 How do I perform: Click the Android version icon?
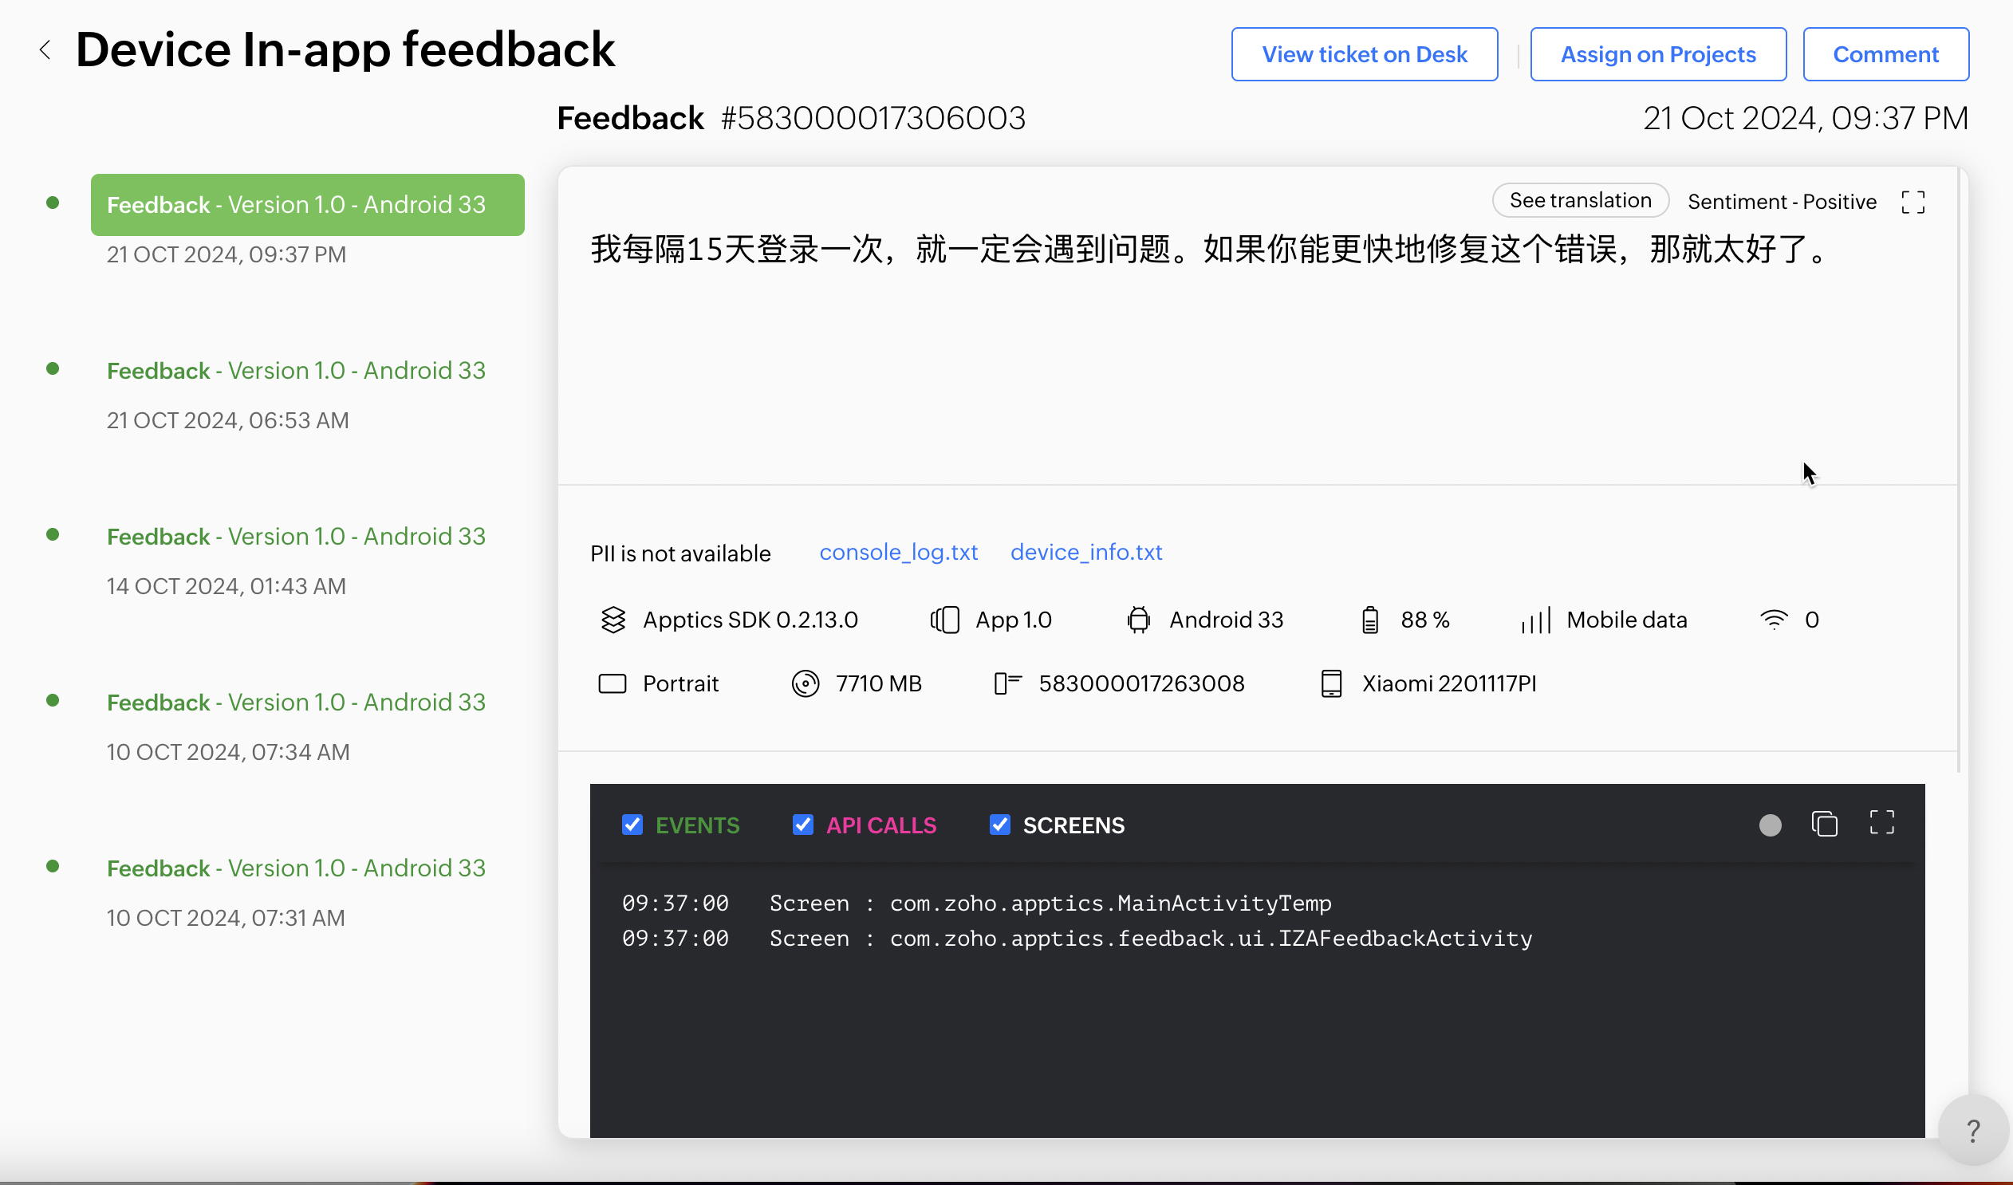1138,620
